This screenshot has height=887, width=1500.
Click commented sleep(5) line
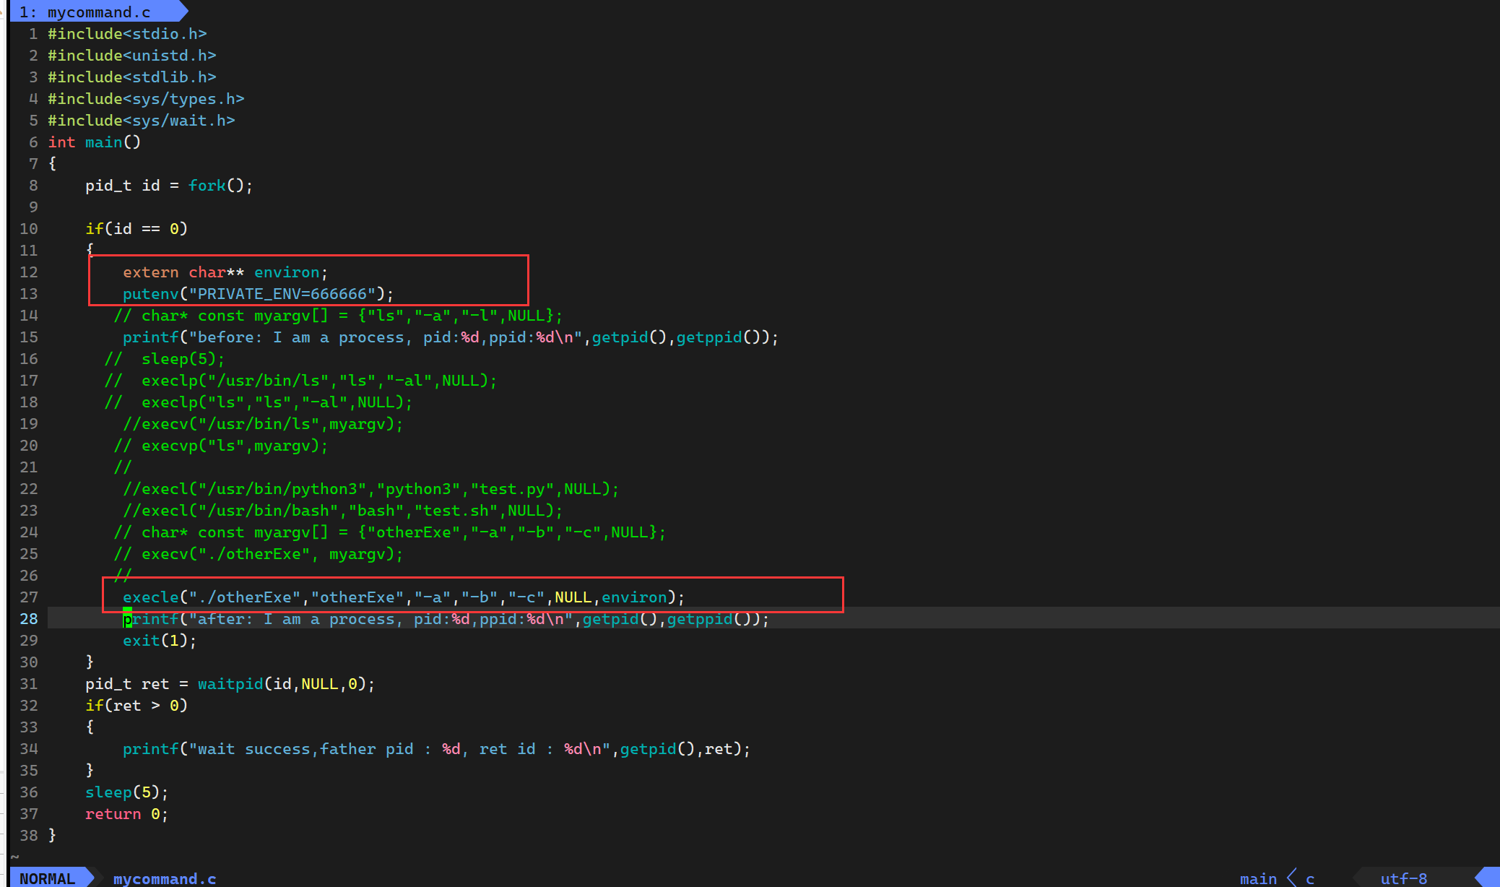coord(165,359)
